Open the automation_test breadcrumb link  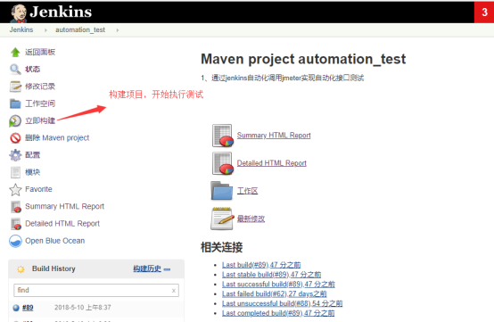[80, 30]
